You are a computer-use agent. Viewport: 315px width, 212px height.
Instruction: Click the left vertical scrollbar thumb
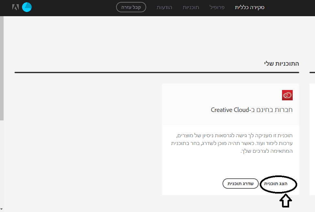click(2, 68)
